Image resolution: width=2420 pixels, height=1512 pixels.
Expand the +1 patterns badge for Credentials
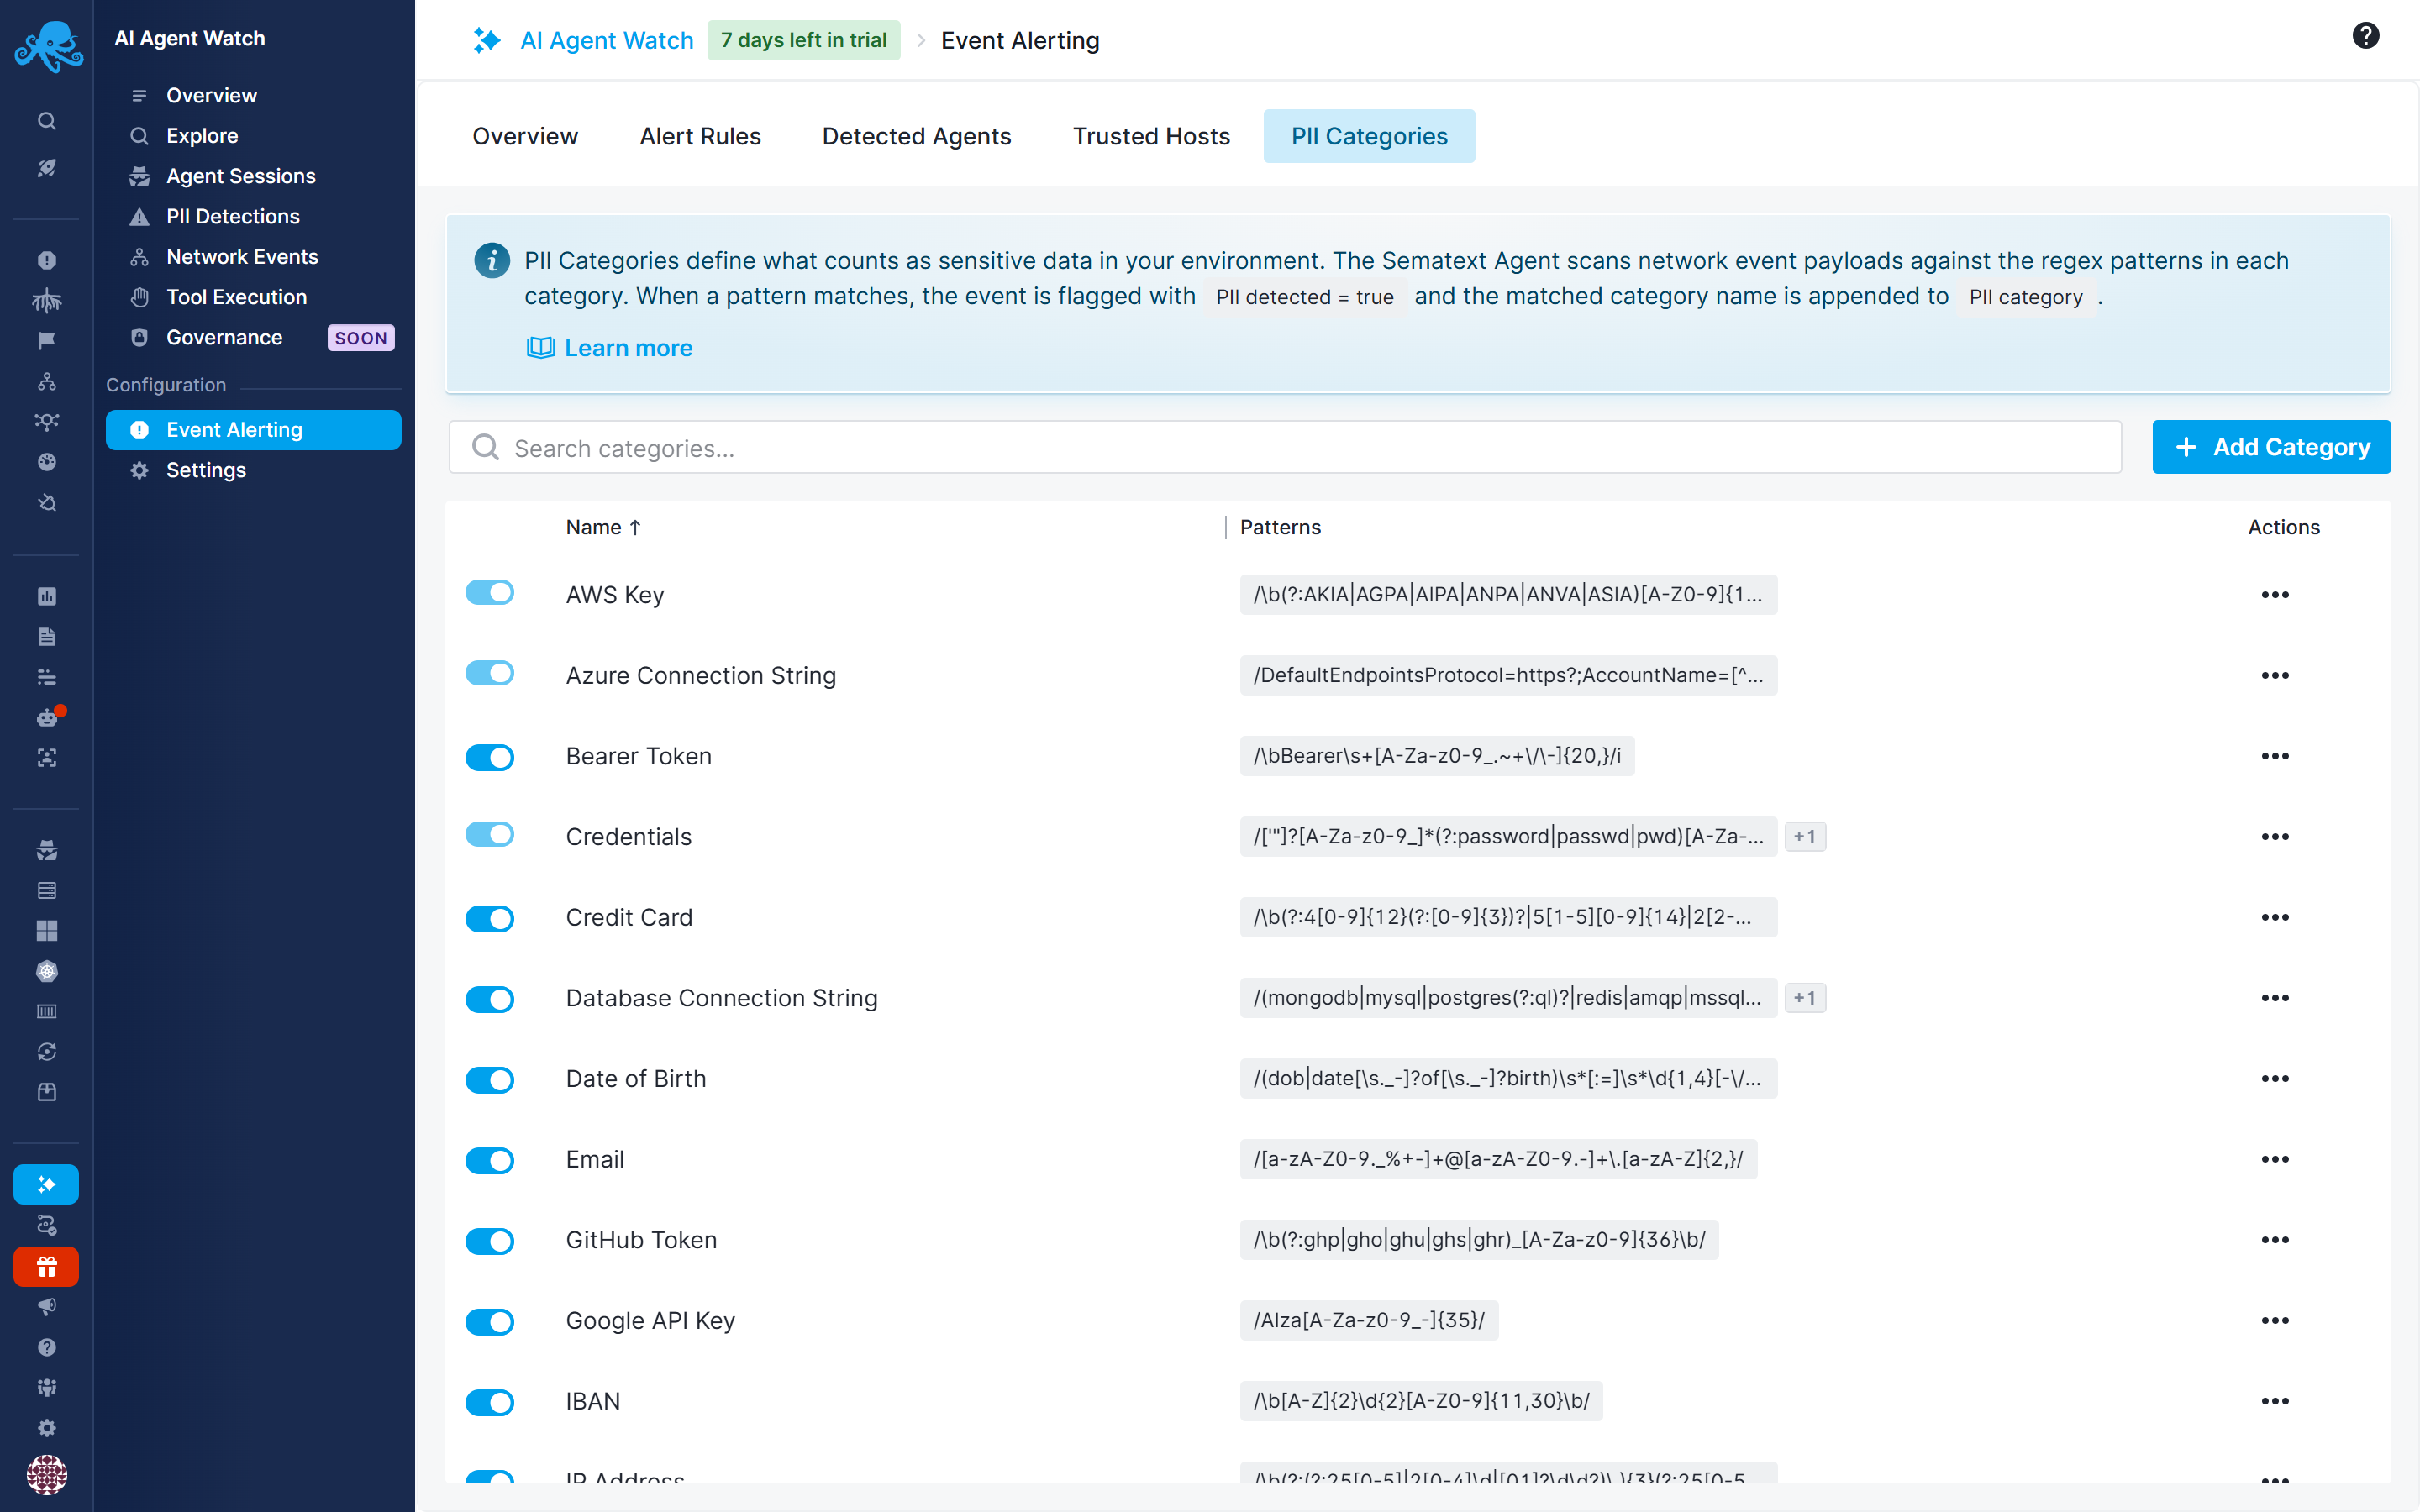click(x=1805, y=836)
